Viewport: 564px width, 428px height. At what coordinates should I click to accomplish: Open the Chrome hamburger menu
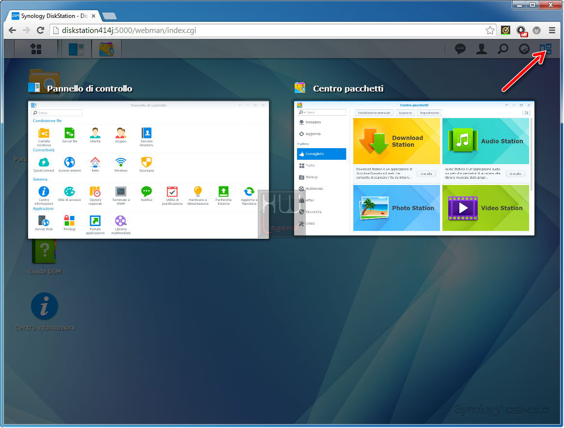pyautogui.click(x=552, y=31)
